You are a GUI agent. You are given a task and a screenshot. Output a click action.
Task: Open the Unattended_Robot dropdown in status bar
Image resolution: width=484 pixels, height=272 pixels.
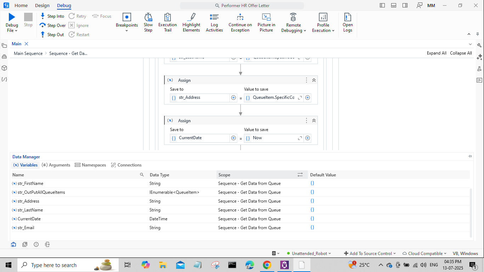(309, 253)
